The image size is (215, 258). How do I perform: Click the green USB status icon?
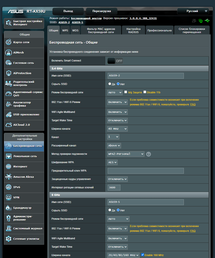[x=207, y=21]
